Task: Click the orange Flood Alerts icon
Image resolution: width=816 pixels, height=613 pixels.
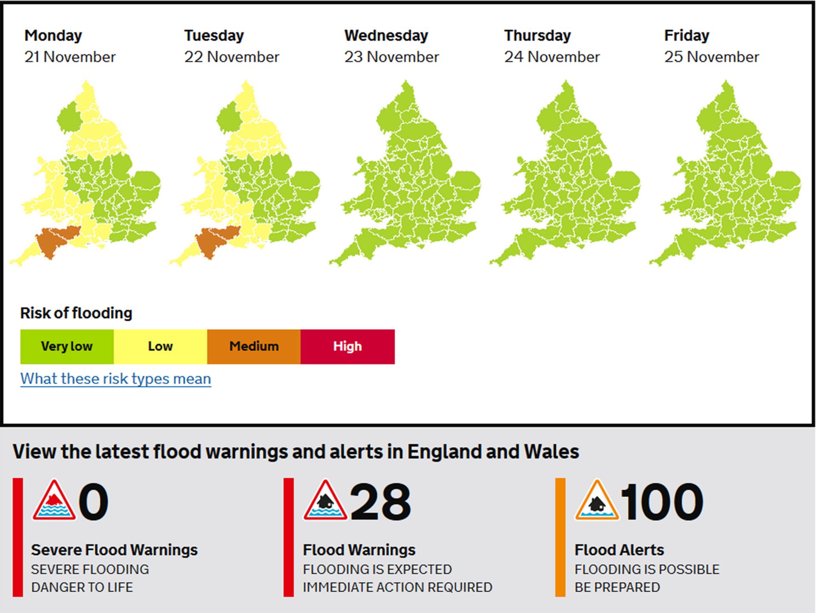Action: pos(597,501)
